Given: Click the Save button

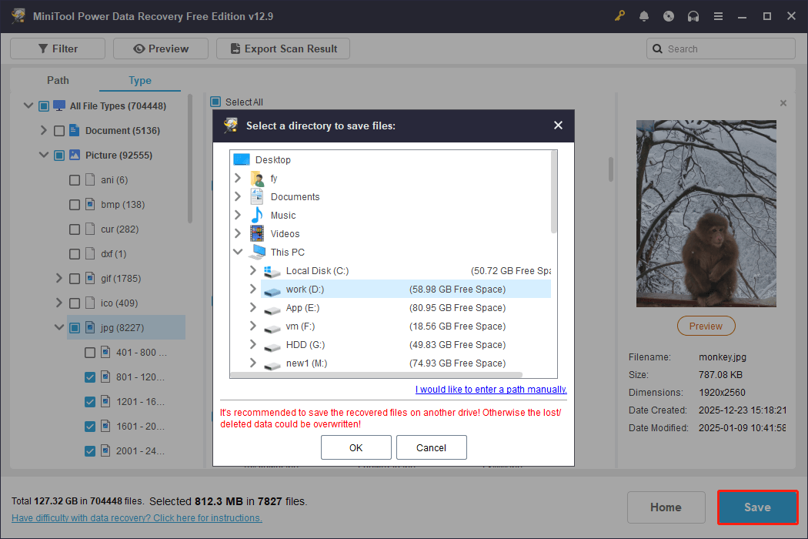Looking at the screenshot, I should click(x=757, y=507).
